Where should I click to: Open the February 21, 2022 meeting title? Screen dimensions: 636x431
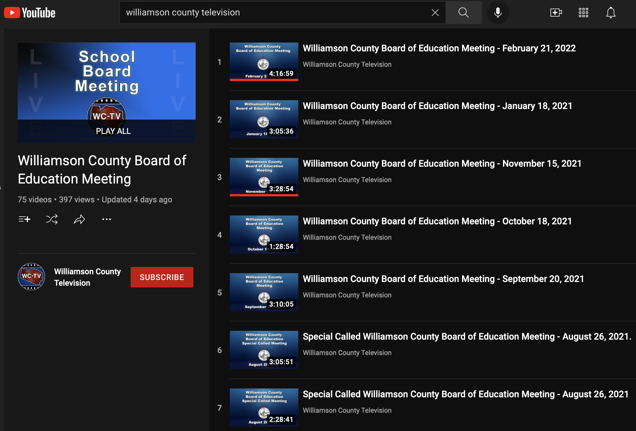tap(439, 48)
